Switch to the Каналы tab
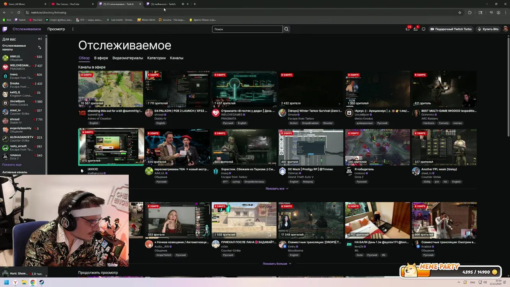The height and width of the screenshot is (287, 510). [177, 58]
